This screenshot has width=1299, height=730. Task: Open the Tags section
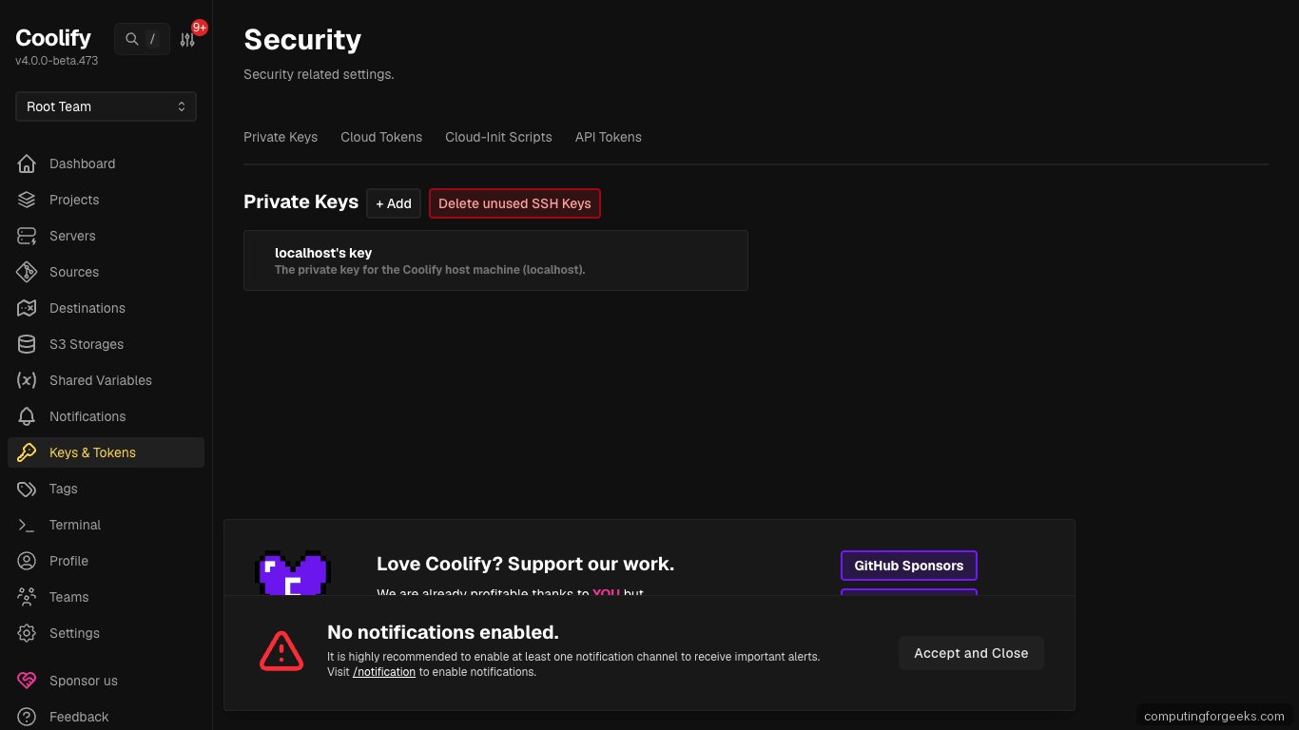click(63, 489)
